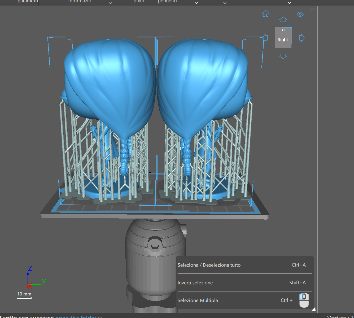Dismiss the status message with the X
Image resolution: width=354 pixels, height=318 pixels.
click(100, 317)
